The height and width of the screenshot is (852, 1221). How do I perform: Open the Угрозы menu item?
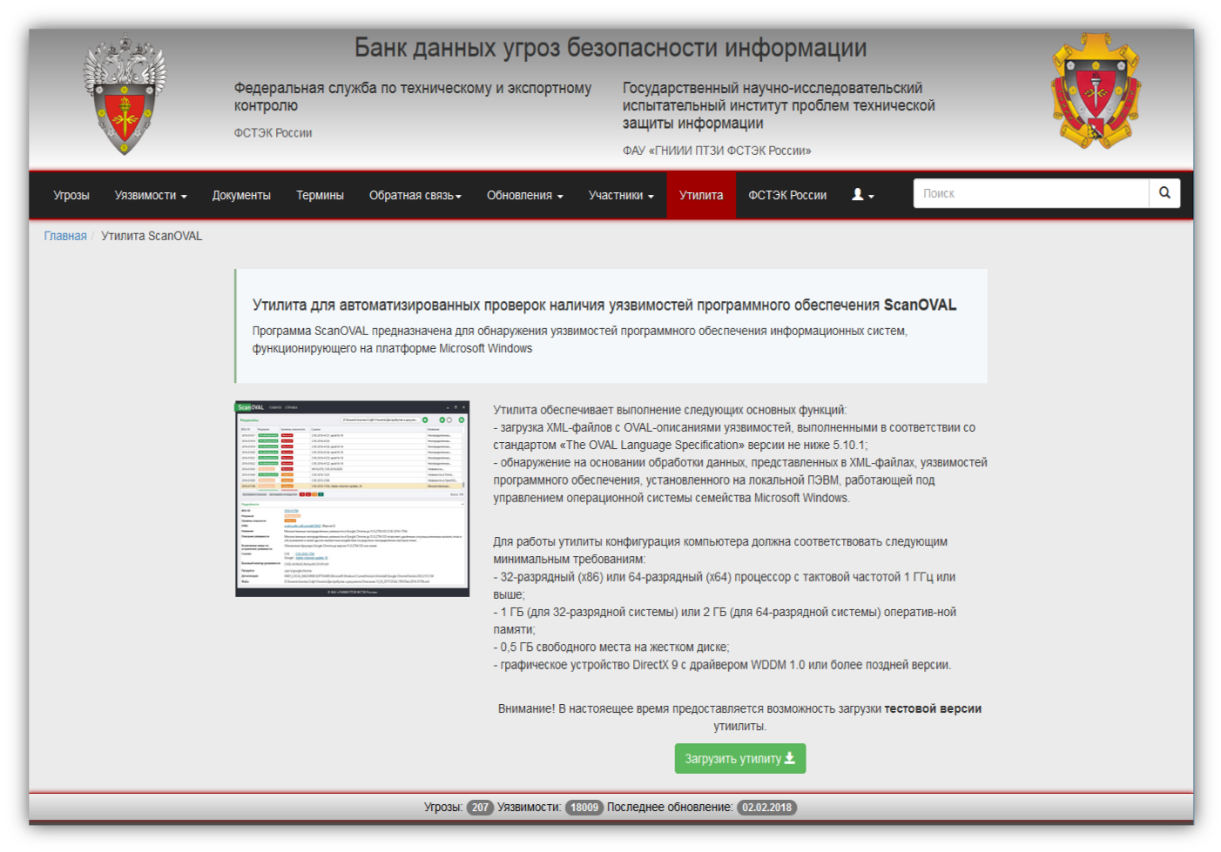71,195
